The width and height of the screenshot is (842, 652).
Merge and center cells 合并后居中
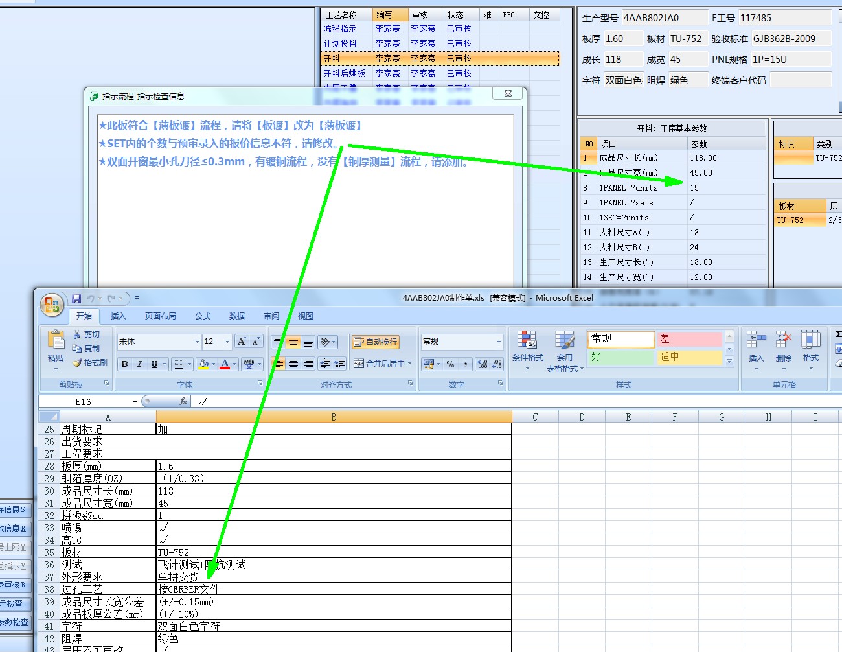(379, 364)
